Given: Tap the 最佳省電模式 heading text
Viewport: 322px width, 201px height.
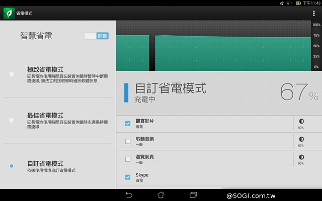Looking at the screenshot, I should (x=45, y=116).
